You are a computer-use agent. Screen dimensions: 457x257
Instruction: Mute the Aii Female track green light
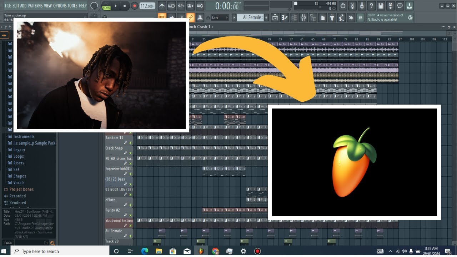click(x=130, y=236)
